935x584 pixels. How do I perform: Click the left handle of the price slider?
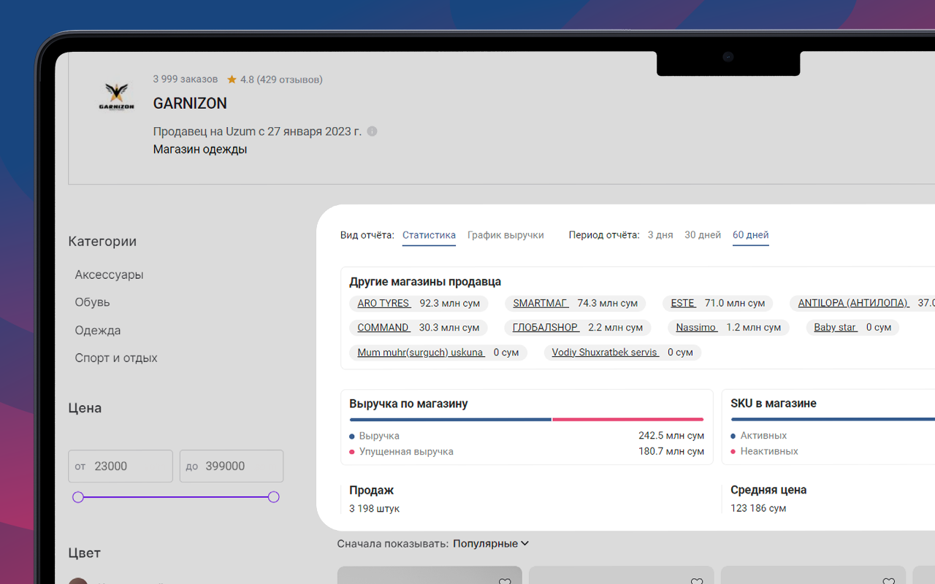pos(78,497)
